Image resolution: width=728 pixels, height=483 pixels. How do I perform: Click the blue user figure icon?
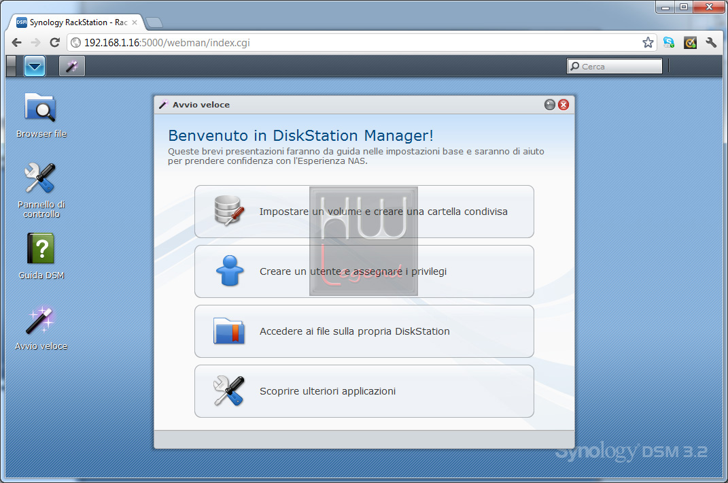[x=230, y=271]
